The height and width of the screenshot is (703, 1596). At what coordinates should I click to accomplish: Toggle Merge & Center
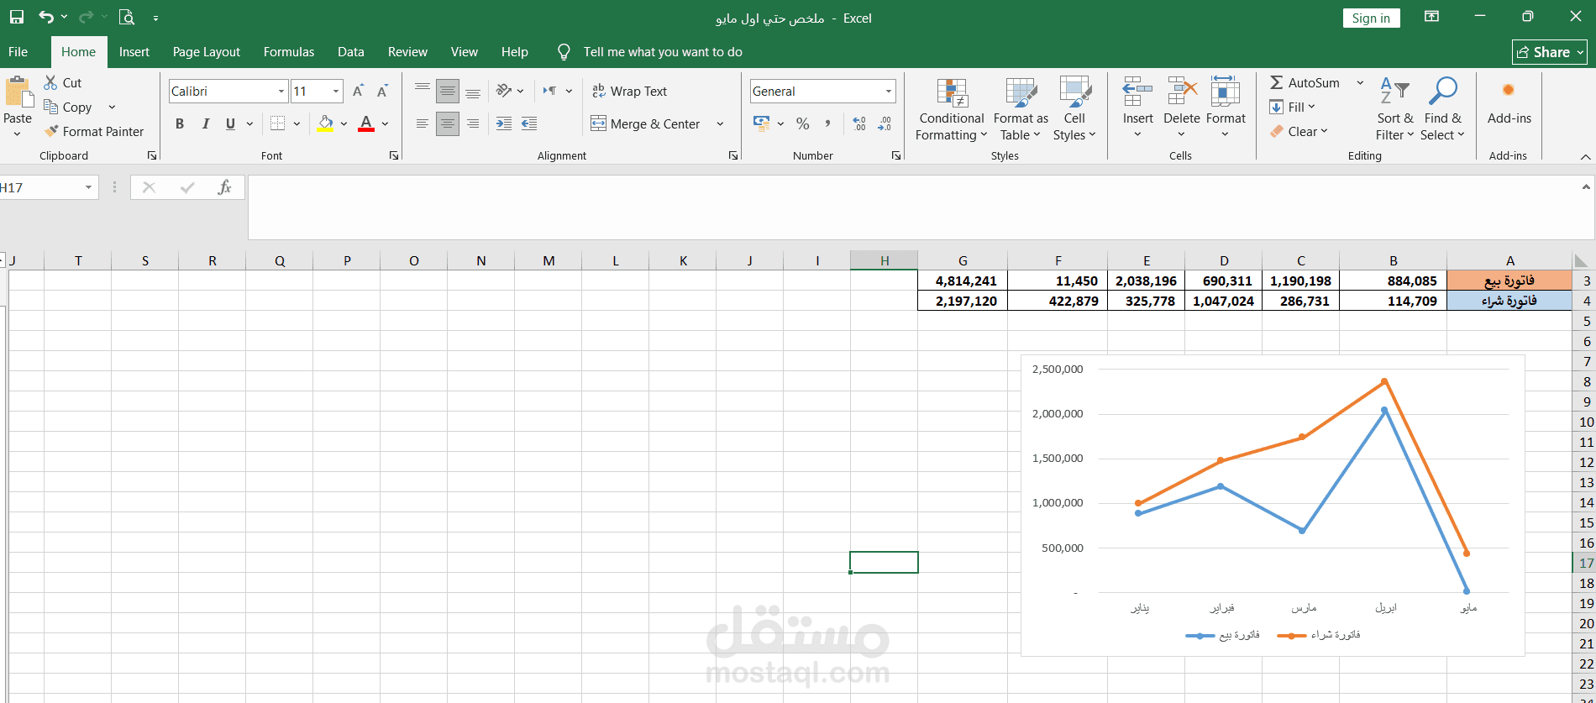point(645,123)
